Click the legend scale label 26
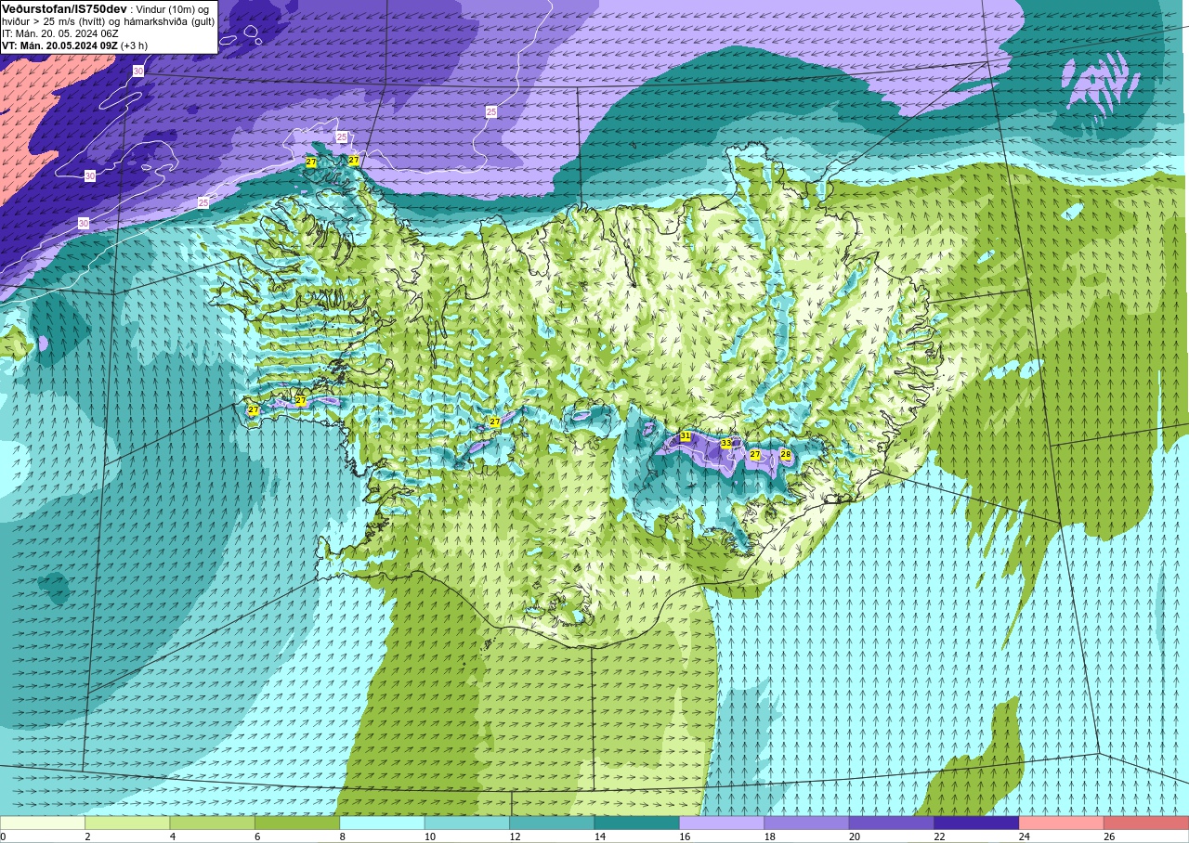 pyautogui.click(x=1109, y=837)
